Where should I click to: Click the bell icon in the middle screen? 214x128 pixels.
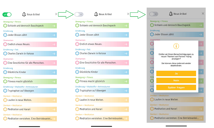pyautogui.click(x=96, y=14)
